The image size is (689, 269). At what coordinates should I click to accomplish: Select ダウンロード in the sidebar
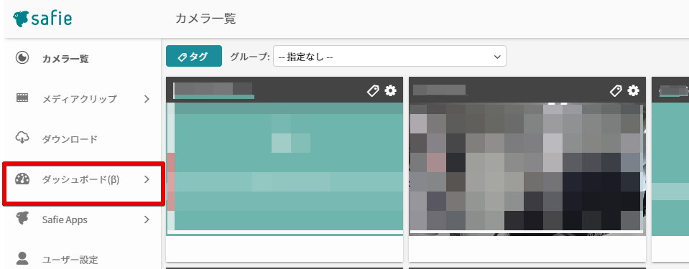(70, 139)
